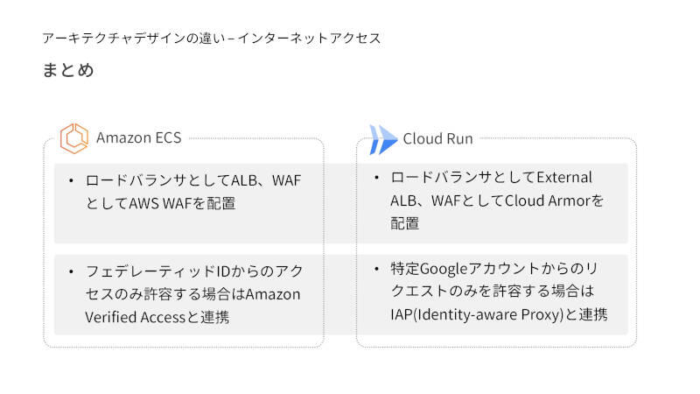The image size is (700, 394).
Task: Click the slide subtitle about インターネットアクセス
Action: 211,39
